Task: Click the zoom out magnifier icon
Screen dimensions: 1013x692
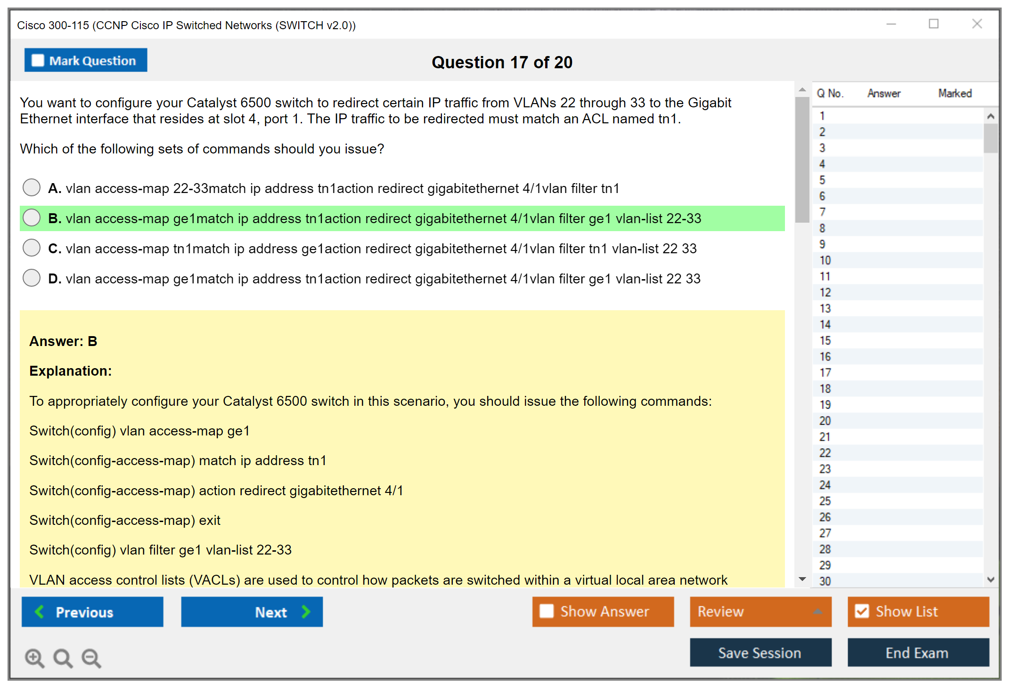Action: [91, 658]
